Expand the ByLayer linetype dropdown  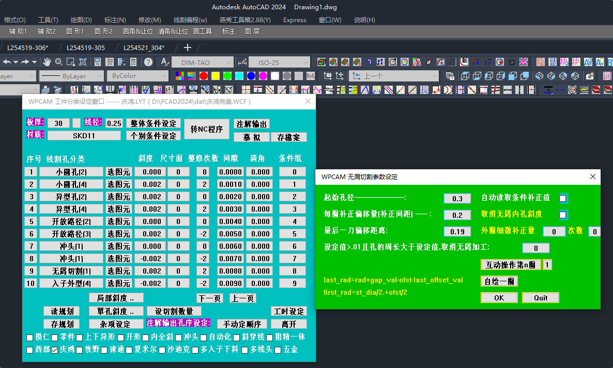pos(71,76)
